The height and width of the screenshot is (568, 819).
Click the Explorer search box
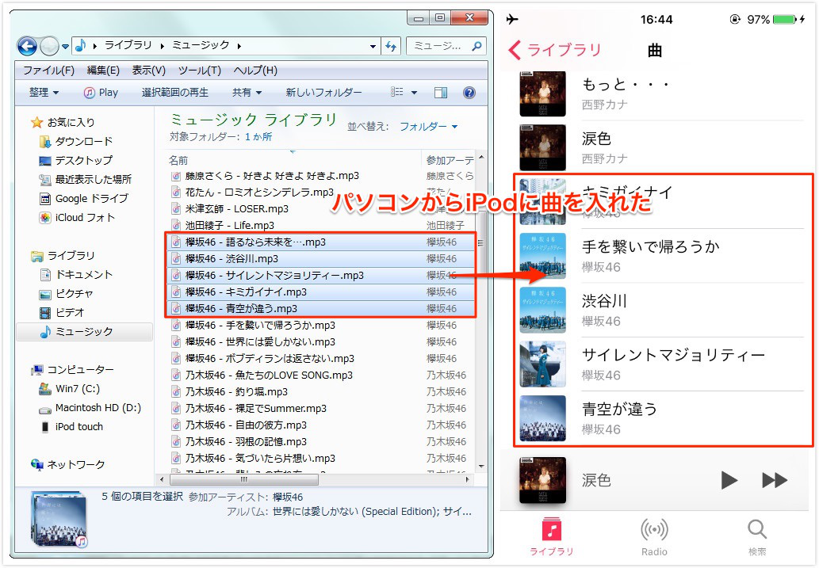[446, 46]
